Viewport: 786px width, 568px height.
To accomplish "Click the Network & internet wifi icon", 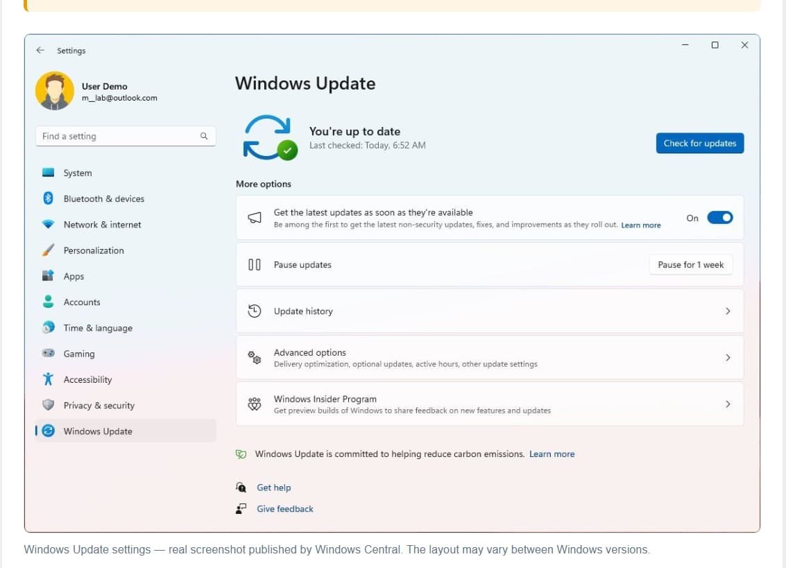I will 48,224.
